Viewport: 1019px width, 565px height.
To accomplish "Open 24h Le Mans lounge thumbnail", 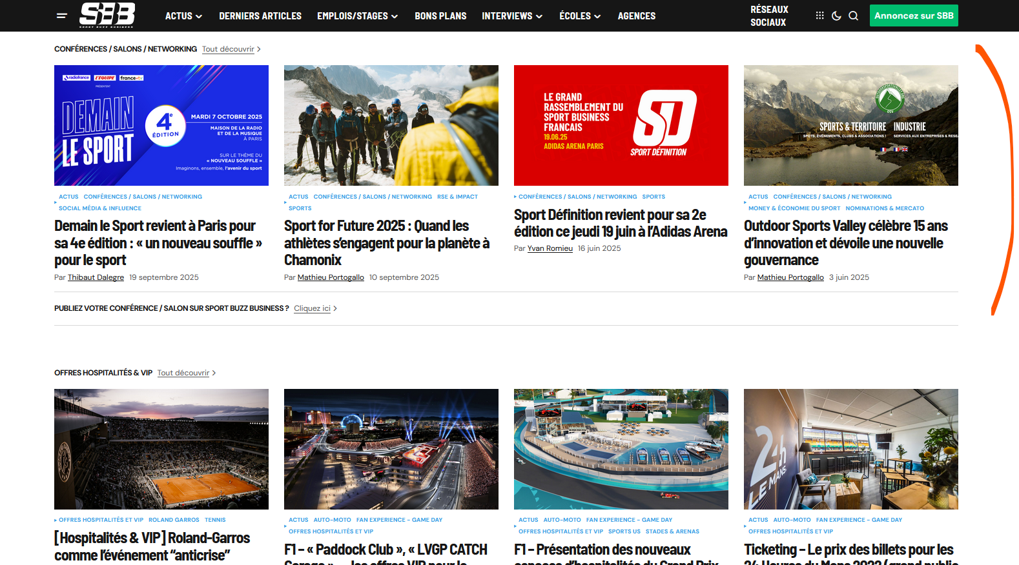I will [851, 449].
